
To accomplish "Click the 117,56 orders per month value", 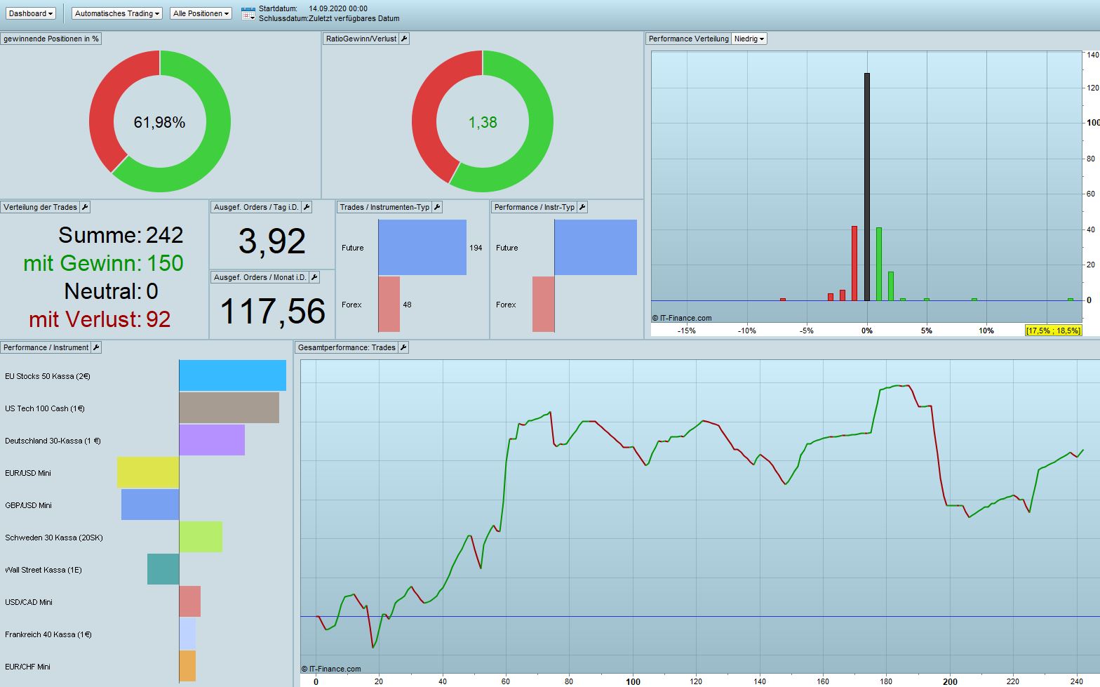I will (273, 312).
